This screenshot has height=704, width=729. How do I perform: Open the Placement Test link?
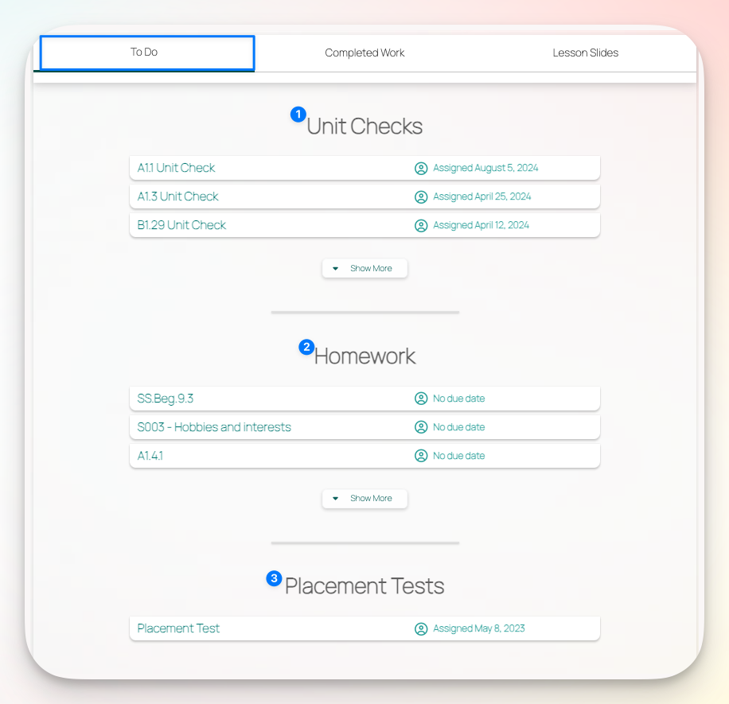tap(178, 628)
